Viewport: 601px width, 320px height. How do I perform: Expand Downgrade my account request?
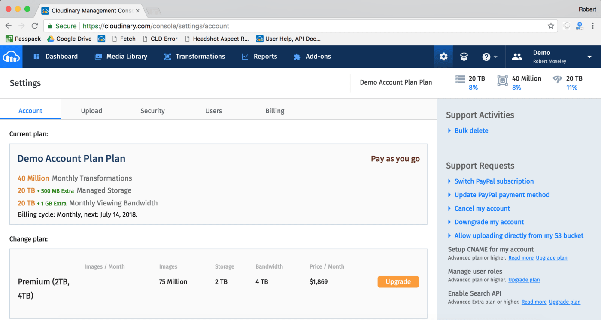[x=489, y=222]
